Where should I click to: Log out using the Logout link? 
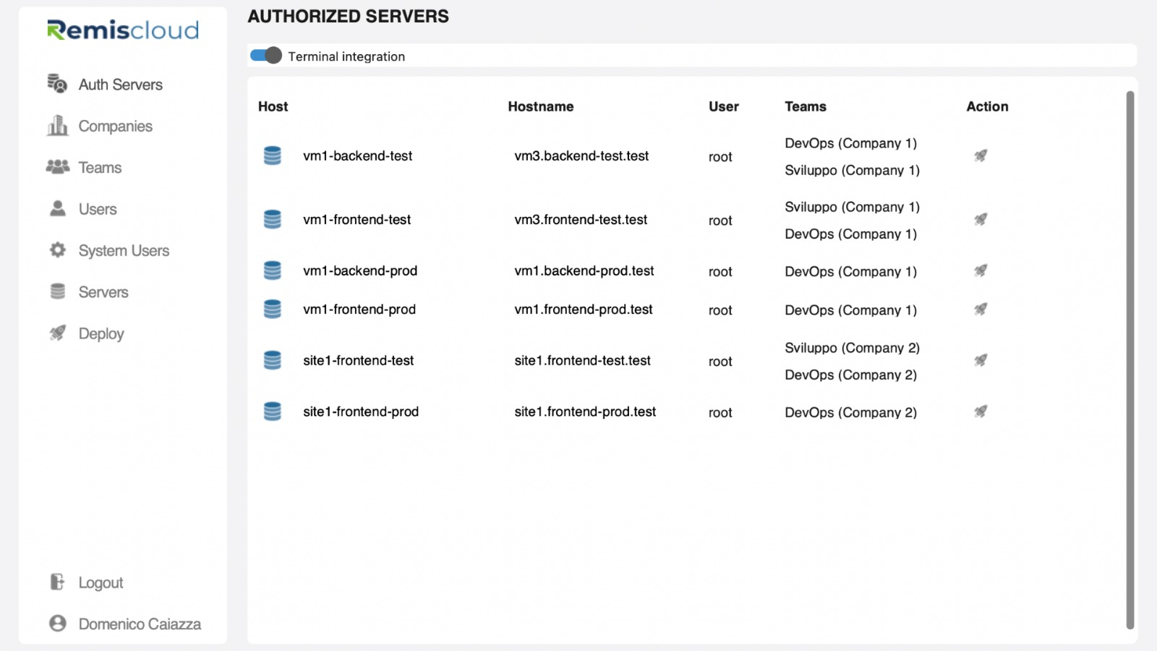(101, 583)
